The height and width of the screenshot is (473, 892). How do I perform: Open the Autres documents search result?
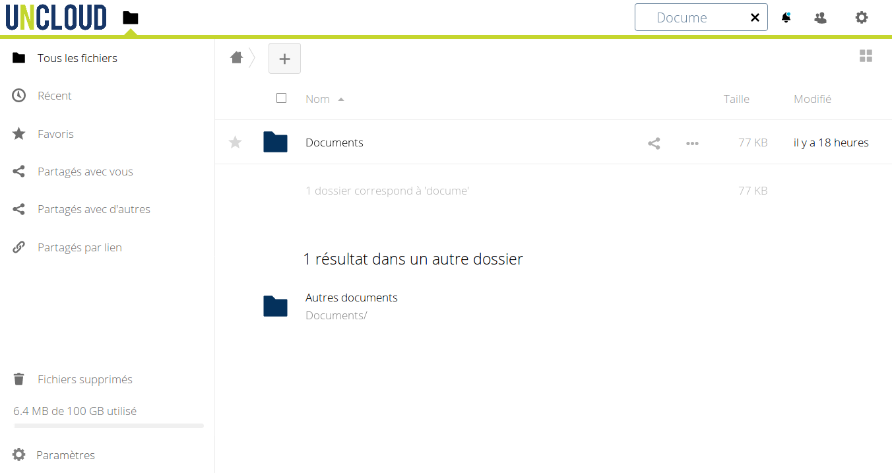(351, 298)
